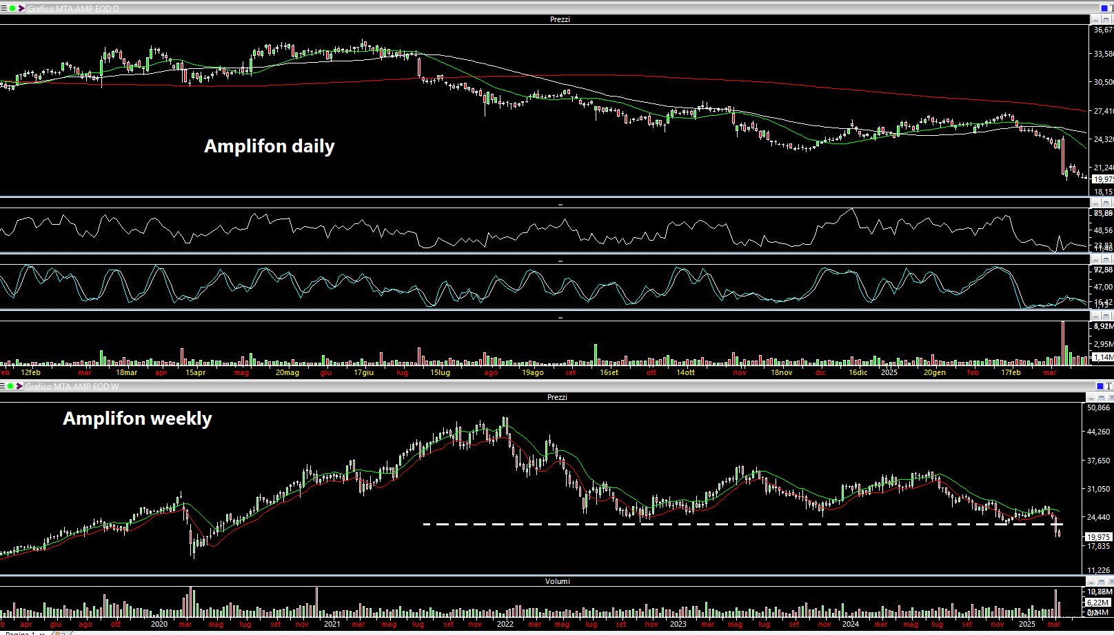Click 2022 year label on weekly time axis
Image resolution: width=1114 pixels, height=635 pixels.
pyautogui.click(x=505, y=624)
